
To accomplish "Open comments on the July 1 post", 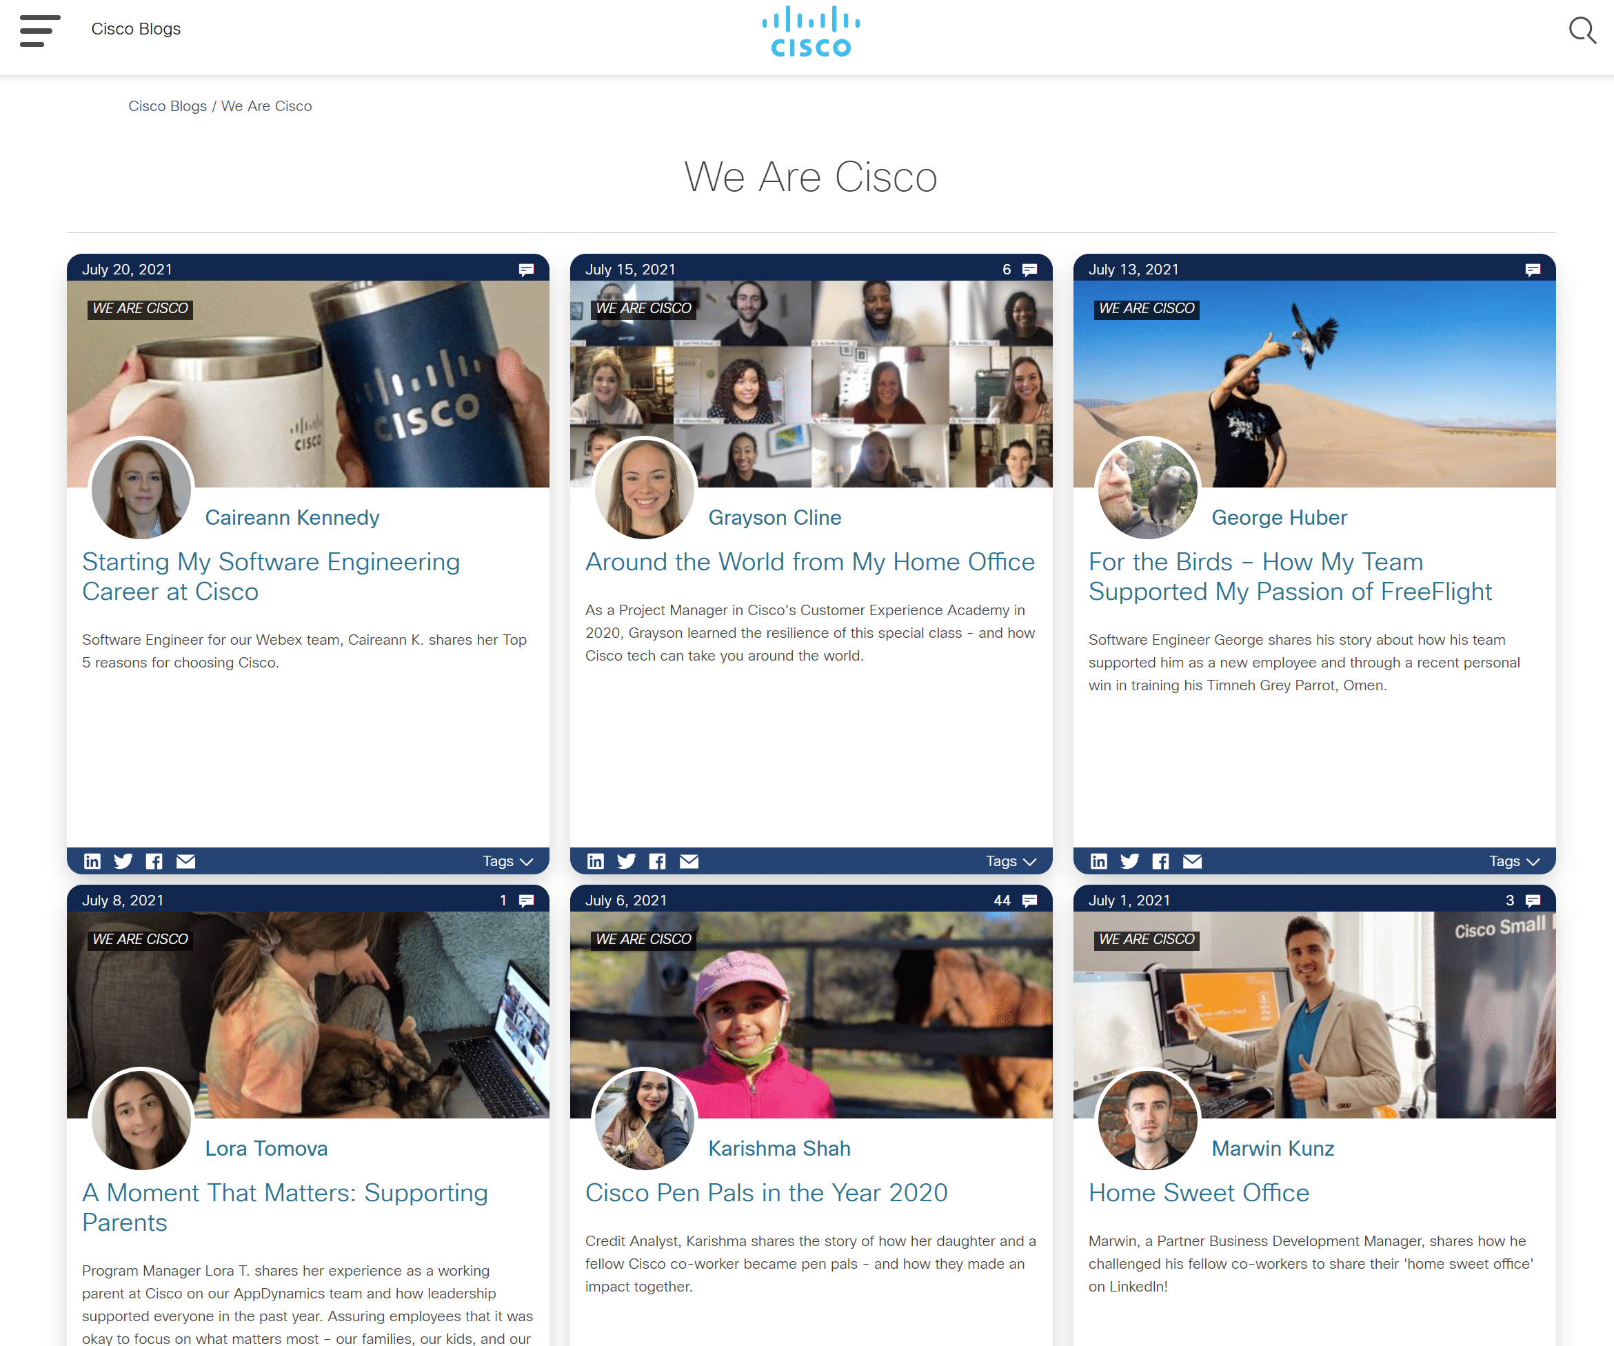I will (1533, 901).
